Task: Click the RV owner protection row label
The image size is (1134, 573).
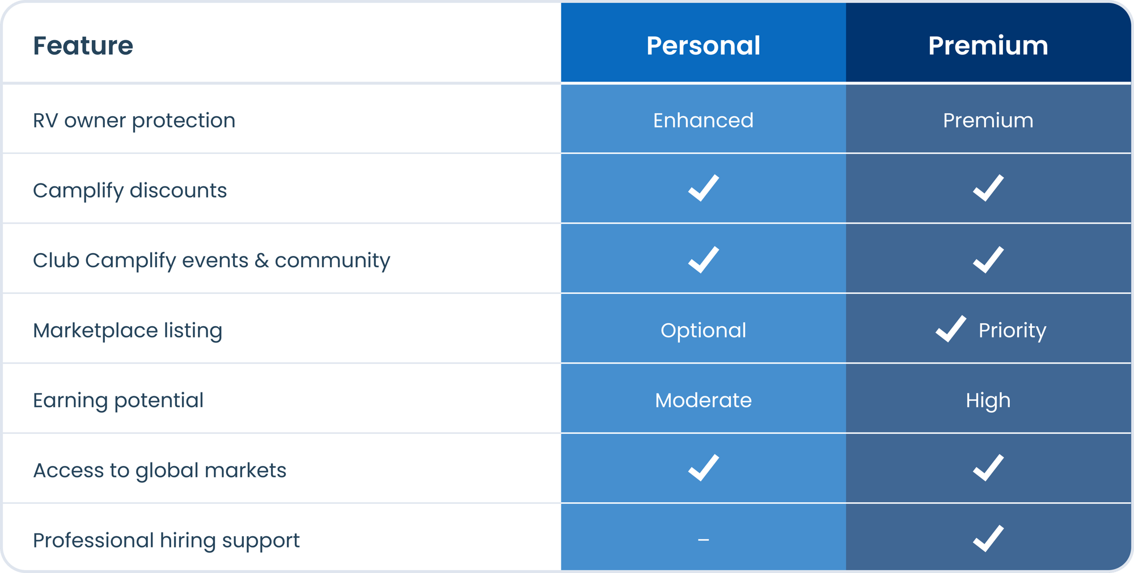Action: [x=134, y=121]
